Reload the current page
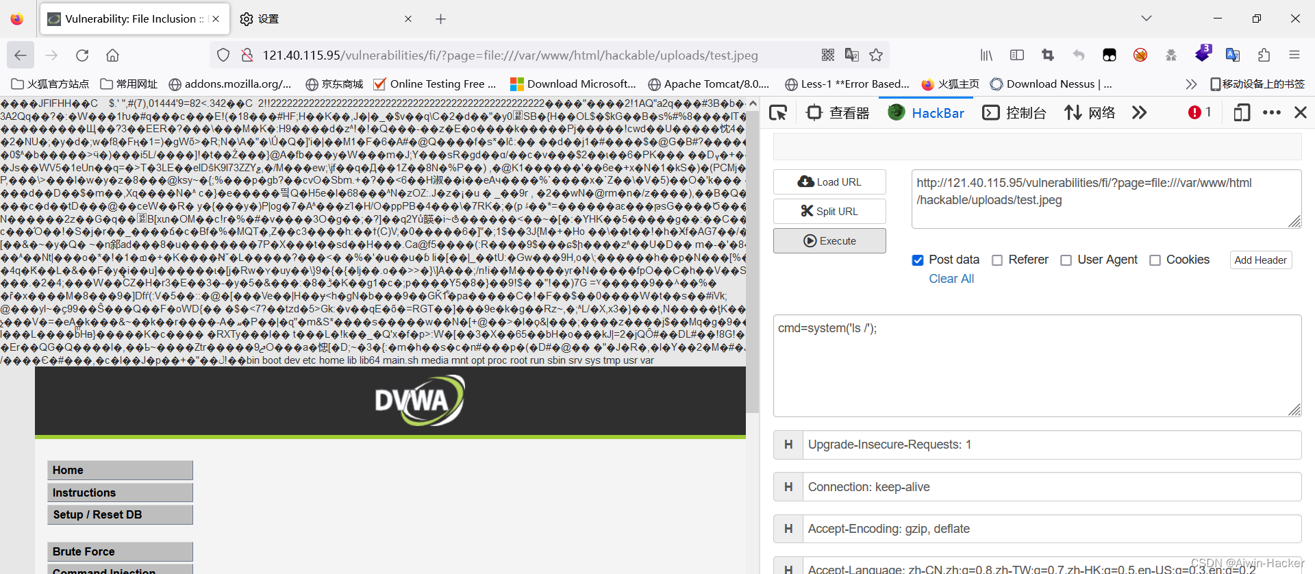Image resolution: width=1315 pixels, height=574 pixels. click(x=82, y=55)
